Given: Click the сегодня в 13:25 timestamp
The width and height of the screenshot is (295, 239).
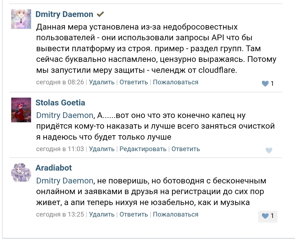Looking at the screenshot, I should pyautogui.click(x=60, y=214).
